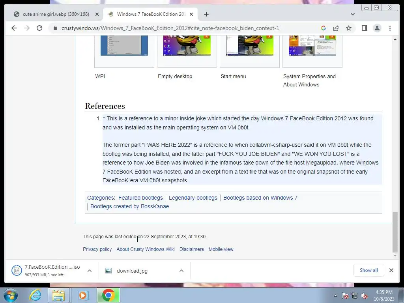This screenshot has width=404, height=303.
Task: Open the Disclaimers link
Action: (191, 249)
